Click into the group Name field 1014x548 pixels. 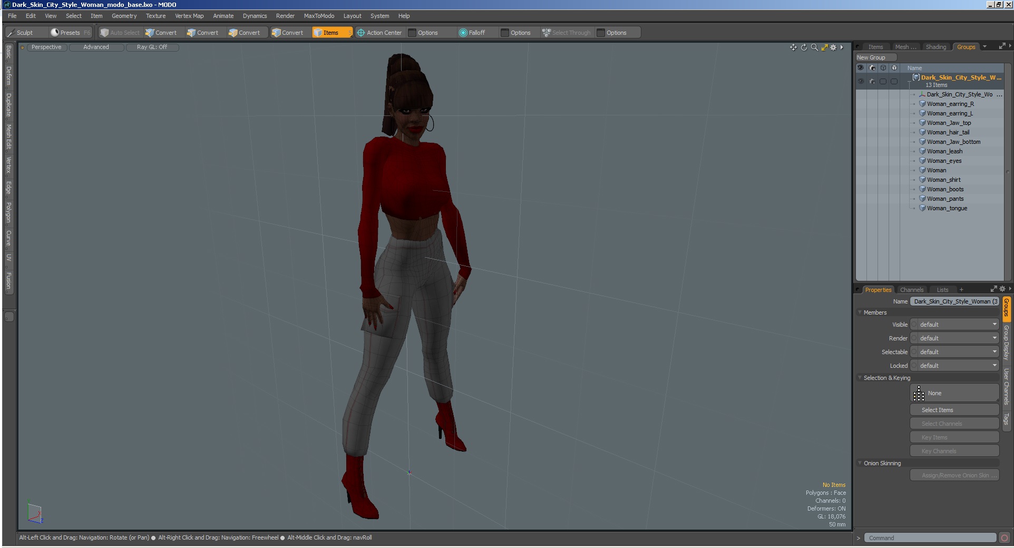954,301
